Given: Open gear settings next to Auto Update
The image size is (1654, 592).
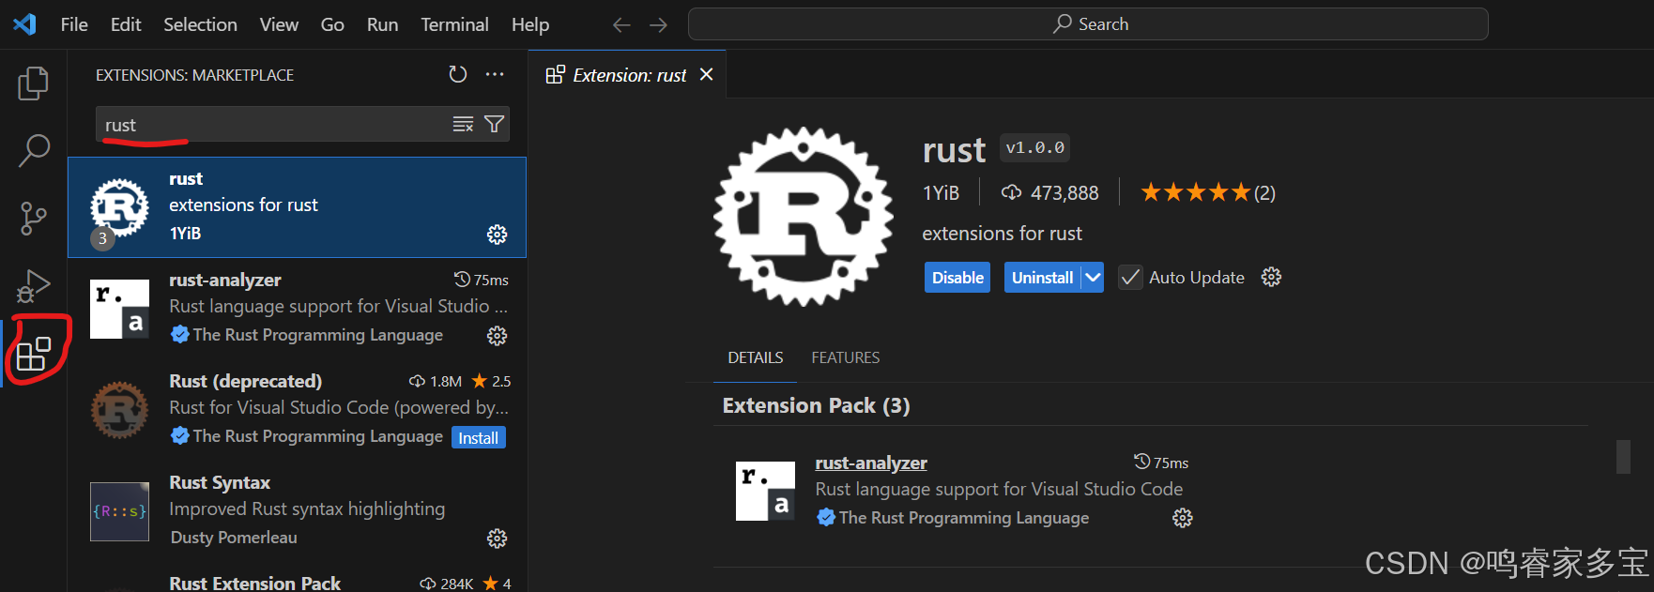Looking at the screenshot, I should point(1271,277).
